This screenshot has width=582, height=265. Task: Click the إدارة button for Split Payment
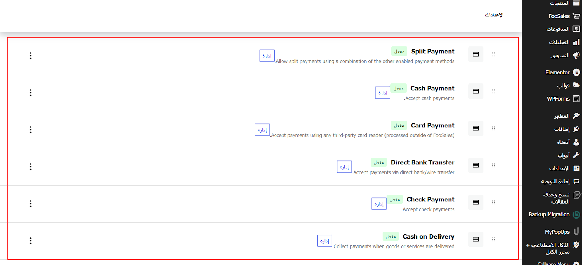(x=267, y=56)
